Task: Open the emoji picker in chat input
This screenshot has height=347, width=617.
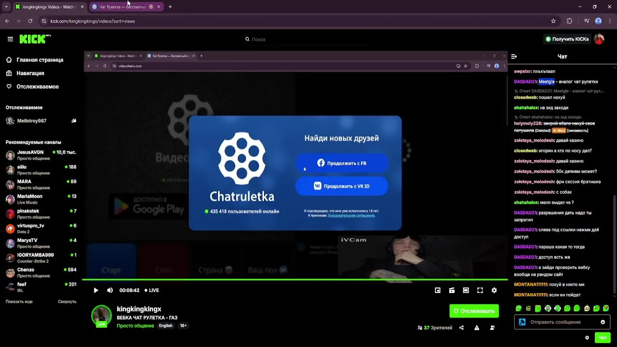Action: click(x=603, y=322)
